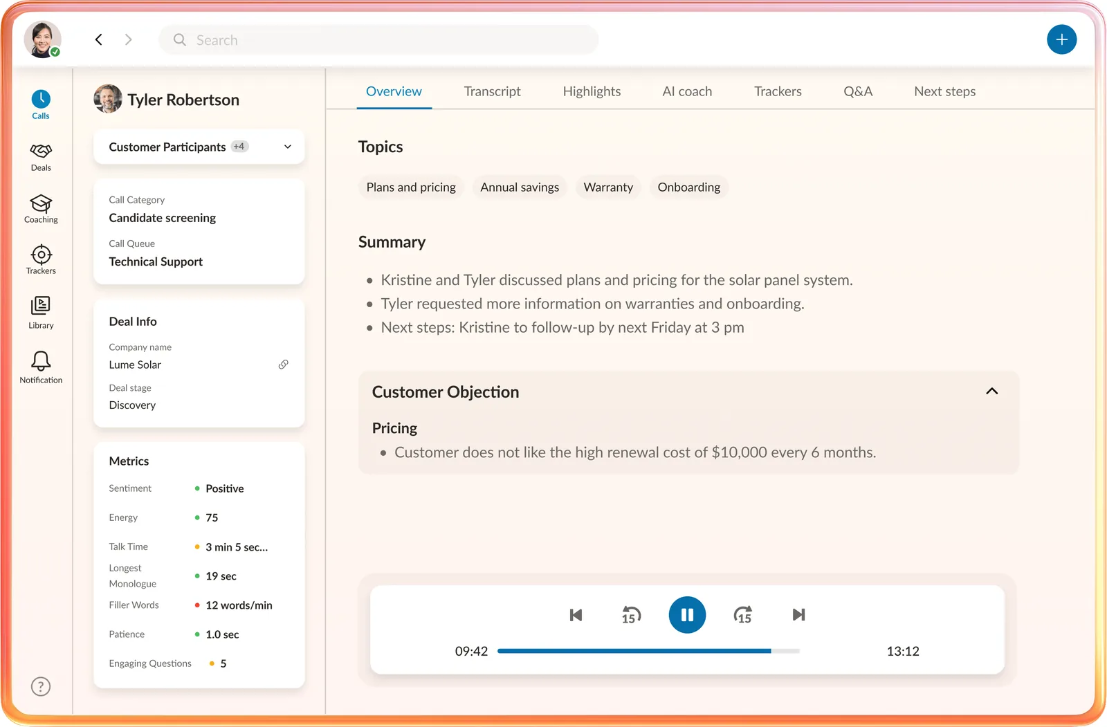Click the search magnifier icon

[180, 40]
